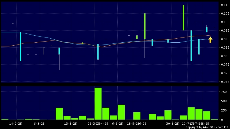This screenshot has height=129, width=230.
Task: Click the 0.11 price axis label
Action: [224, 5]
